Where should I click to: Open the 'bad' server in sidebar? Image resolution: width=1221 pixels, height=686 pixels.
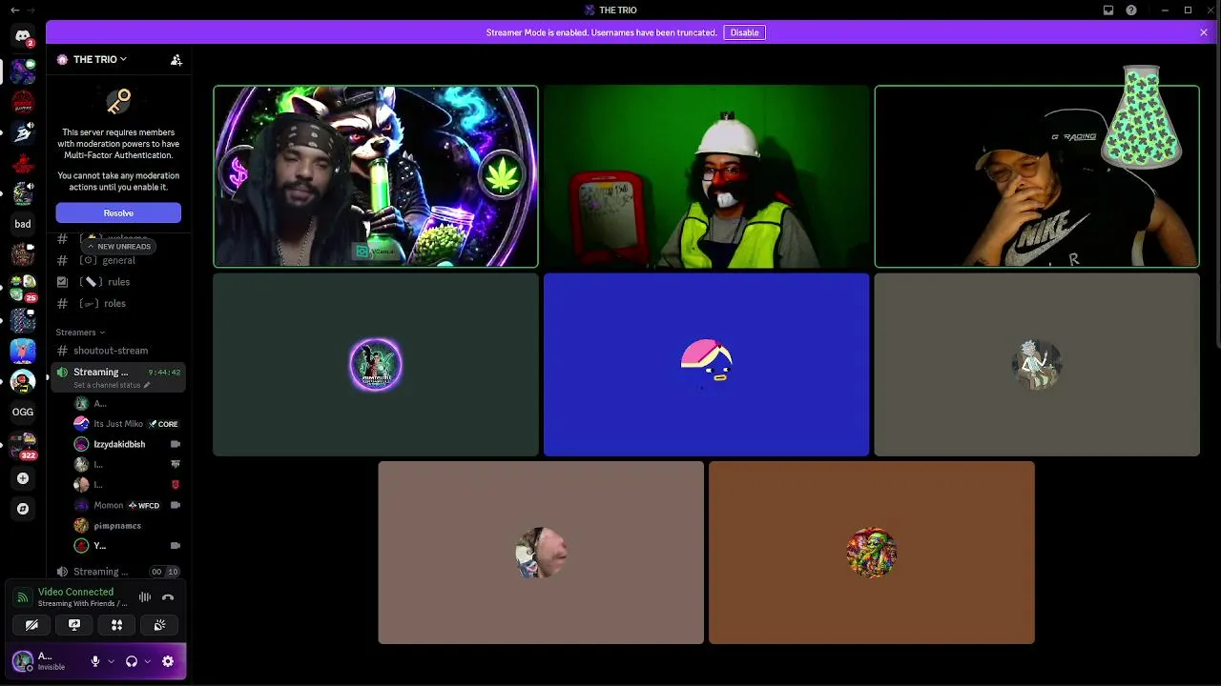(x=23, y=224)
